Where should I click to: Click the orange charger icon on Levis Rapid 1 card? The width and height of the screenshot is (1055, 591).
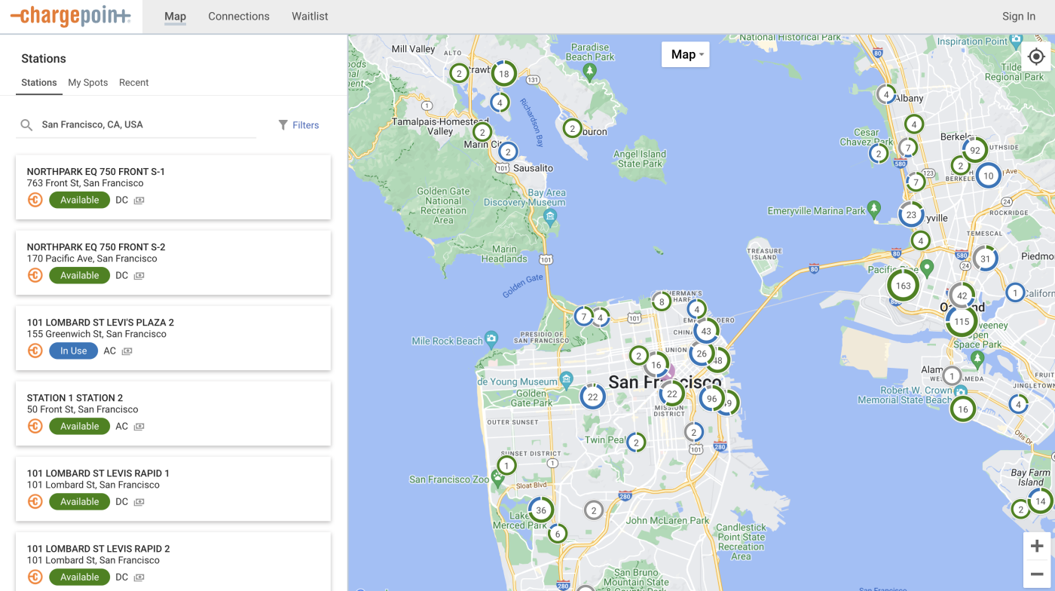point(35,501)
